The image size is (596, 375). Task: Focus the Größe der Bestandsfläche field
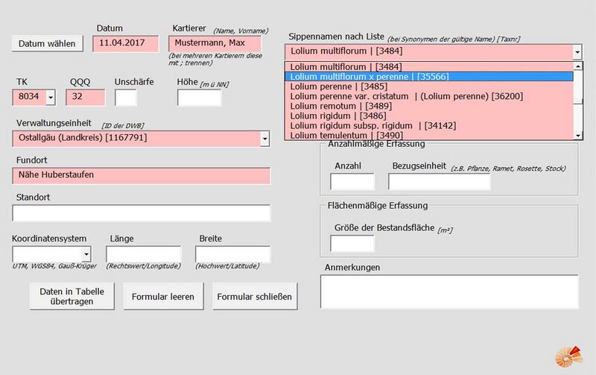[x=352, y=243]
